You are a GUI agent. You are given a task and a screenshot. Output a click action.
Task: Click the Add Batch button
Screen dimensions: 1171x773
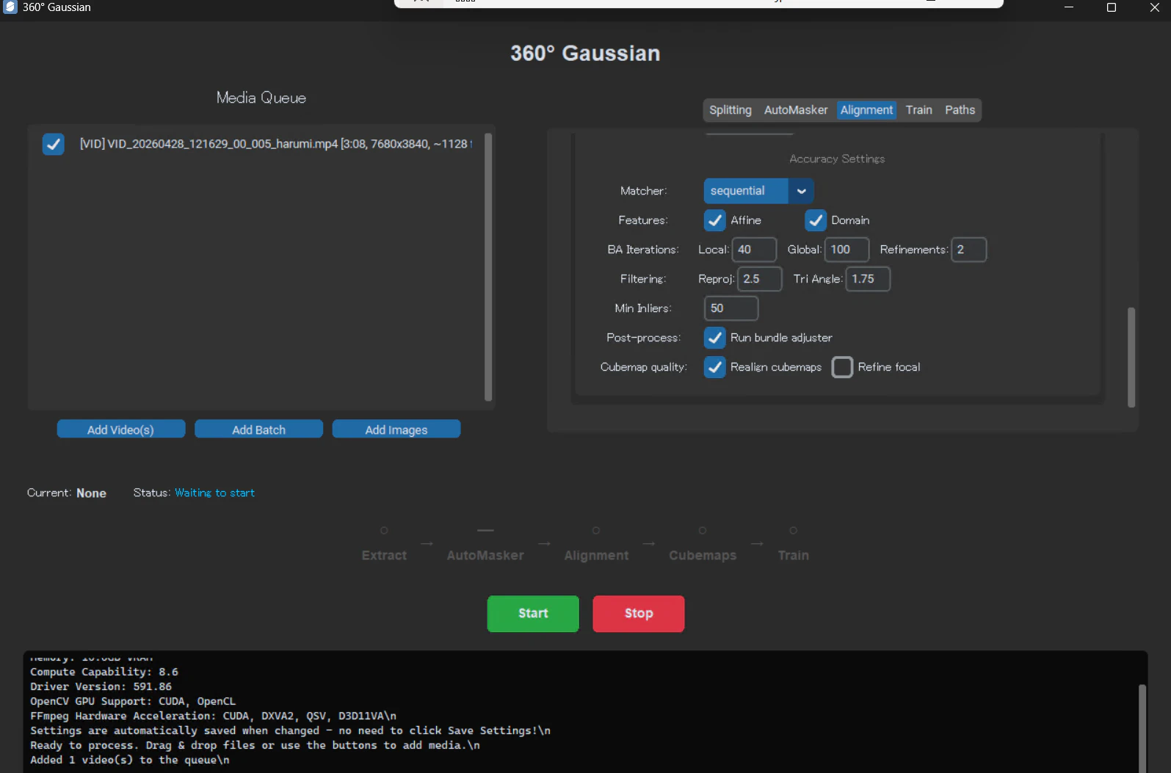(x=258, y=429)
